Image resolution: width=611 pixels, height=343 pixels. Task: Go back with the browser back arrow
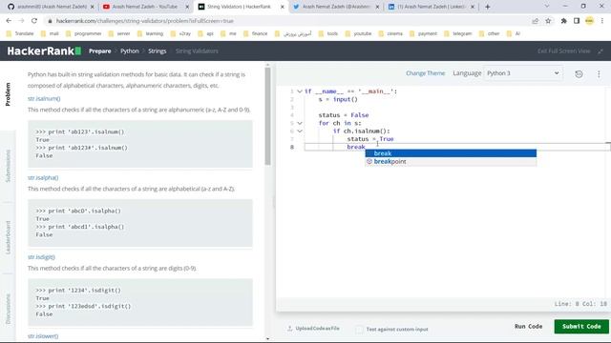coord(9,21)
